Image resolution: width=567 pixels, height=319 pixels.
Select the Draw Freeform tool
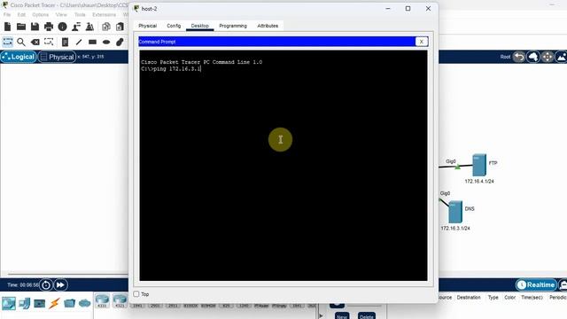coord(120,42)
